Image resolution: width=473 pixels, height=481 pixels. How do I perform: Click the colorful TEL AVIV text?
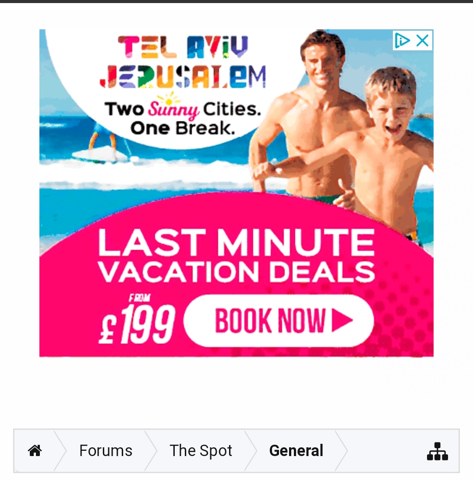click(183, 47)
